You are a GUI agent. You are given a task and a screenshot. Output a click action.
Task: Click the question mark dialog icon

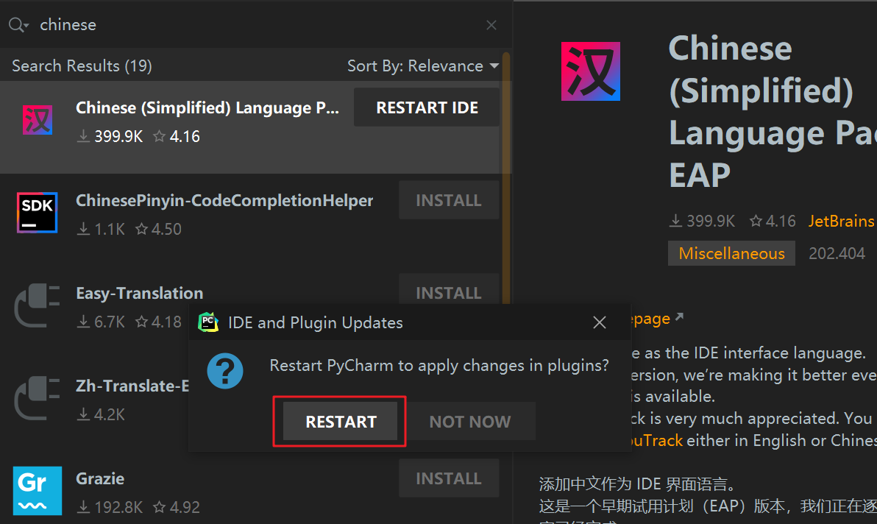point(224,369)
